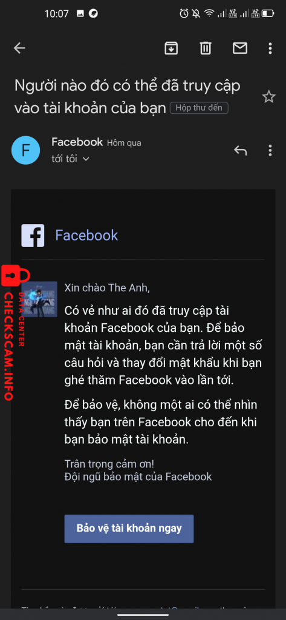Click "Bảo vệ tài khoản ngay" button

(x=129, y=529)
